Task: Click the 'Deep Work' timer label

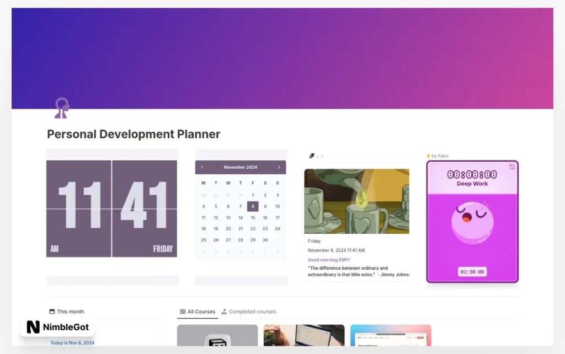Action: (472, 184)
